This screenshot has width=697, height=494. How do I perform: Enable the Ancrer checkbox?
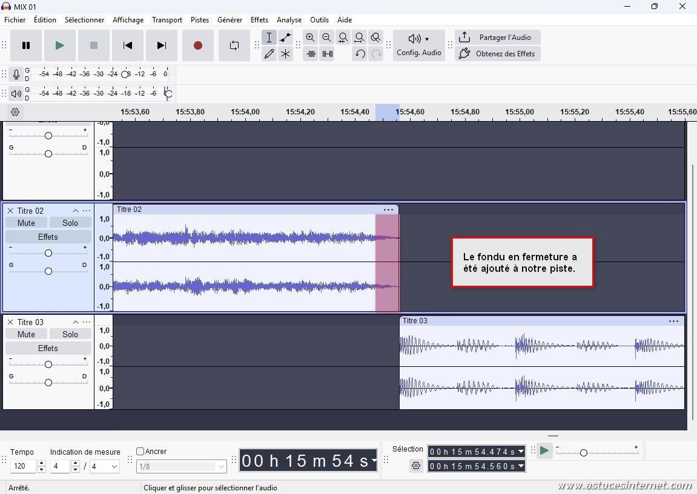pos(140,451)
